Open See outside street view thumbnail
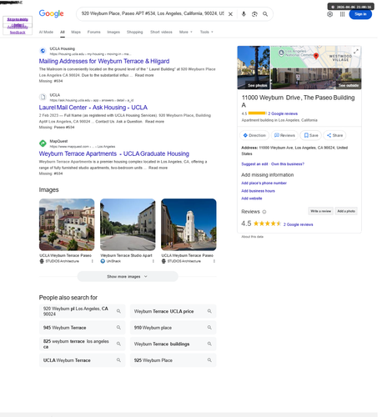This screenshot has width=382, height=417. point(316,78)
